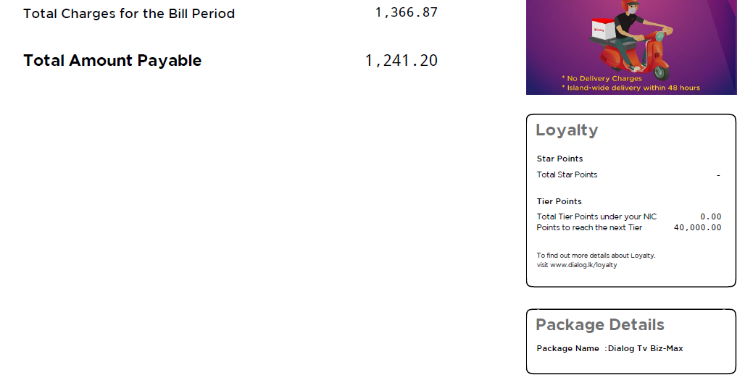This screenshot has height=383, width=753.
Task: Click the Package Details heading
Action: coord(600,325)
